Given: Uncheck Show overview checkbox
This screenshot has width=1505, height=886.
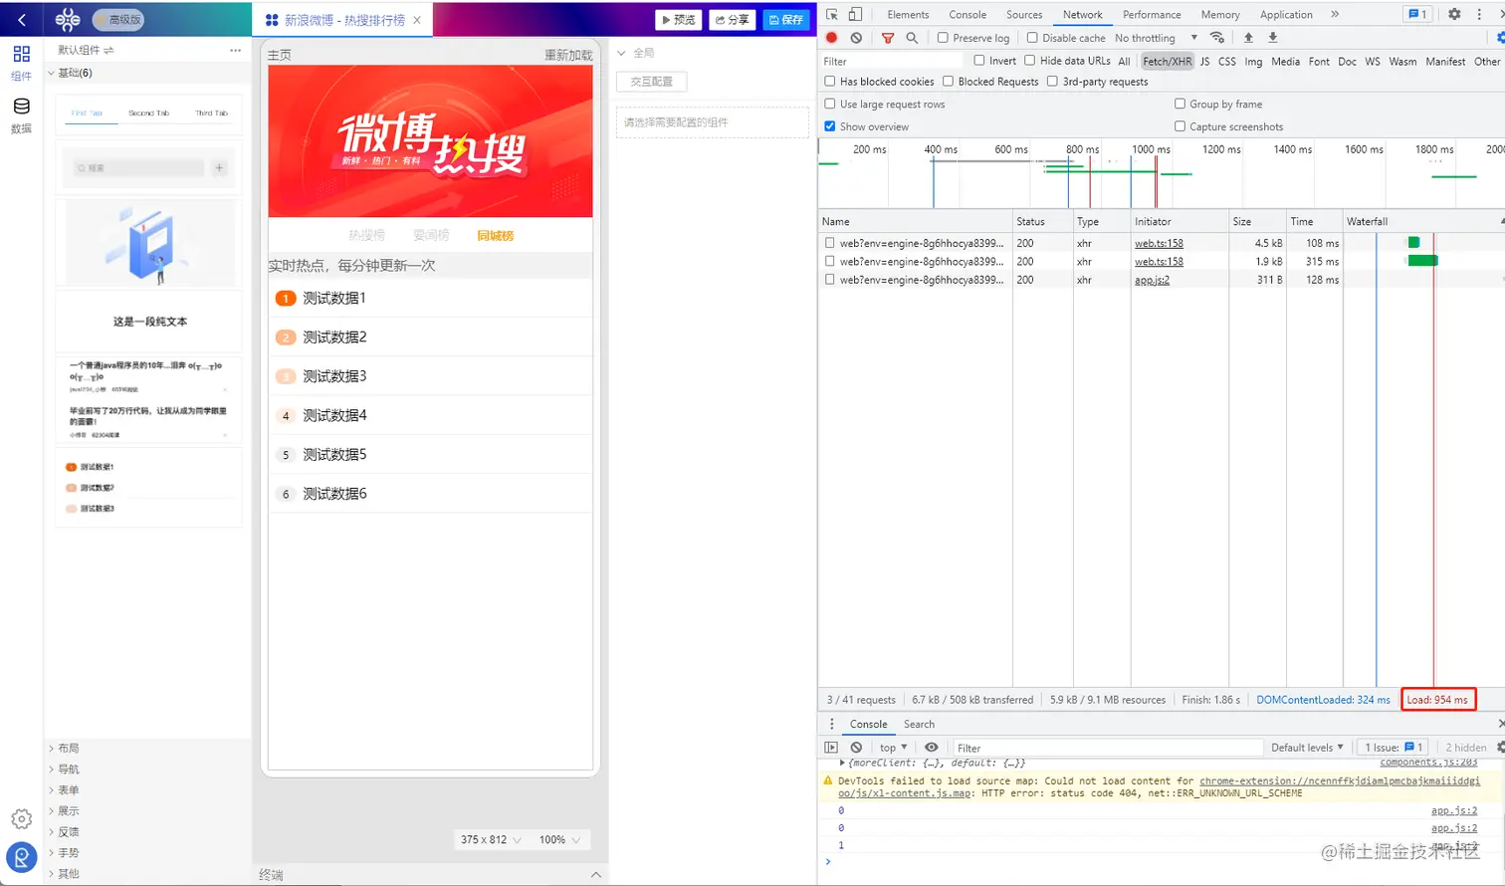Looking at the screenshot, I should (x=830, y=126).
